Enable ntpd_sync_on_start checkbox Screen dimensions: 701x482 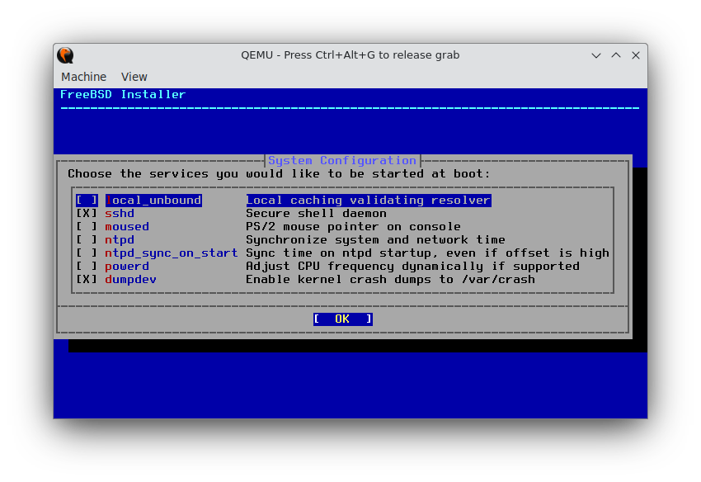pyautogui.click(x=86, y=253)
